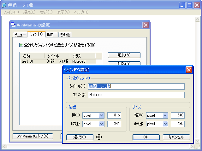The width and height of the screenshot is (202, 151).
Task: Open the 編集(E) menu in Notepad
Action: (29, 12)
